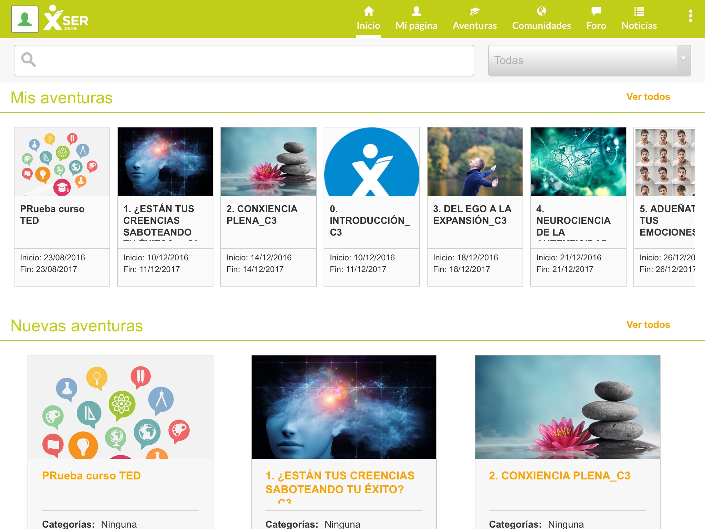
Task: Click the Todas dropdown arrow
Action: click(683, 59)
